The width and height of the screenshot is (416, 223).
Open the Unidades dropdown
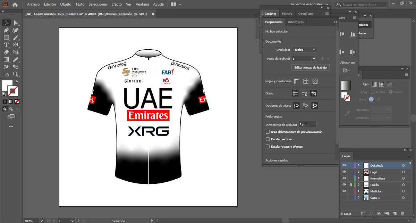tap(304, 50)
